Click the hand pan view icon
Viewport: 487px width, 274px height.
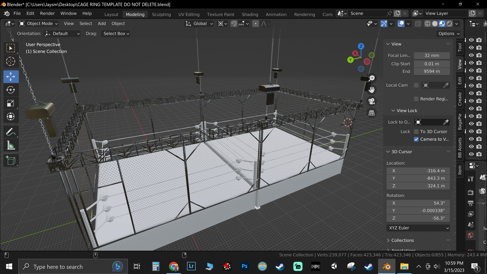tap(372, 90)
